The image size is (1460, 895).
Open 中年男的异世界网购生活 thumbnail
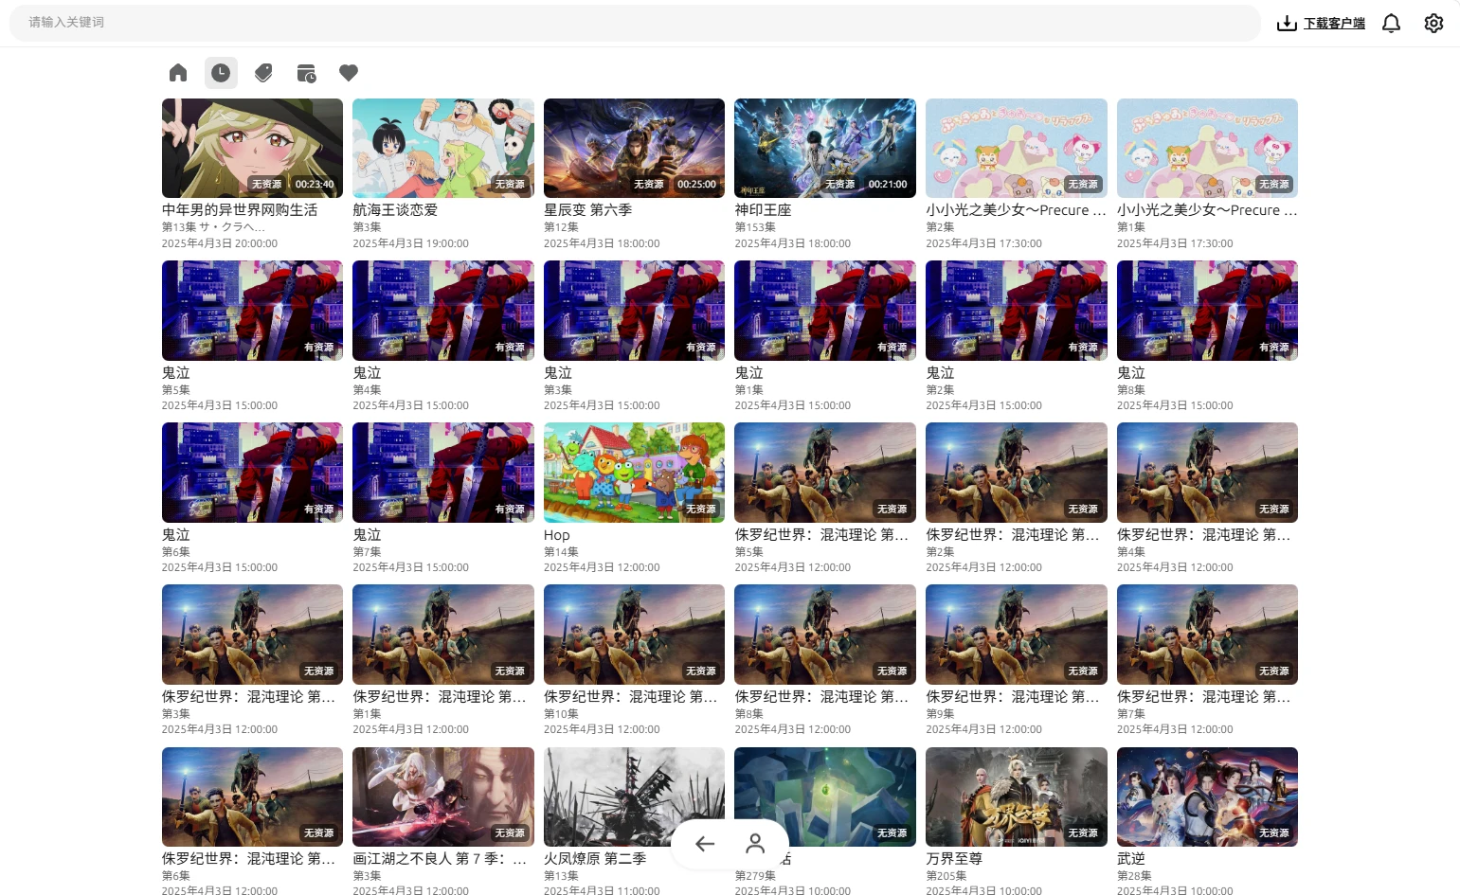[x=252, y=148]
